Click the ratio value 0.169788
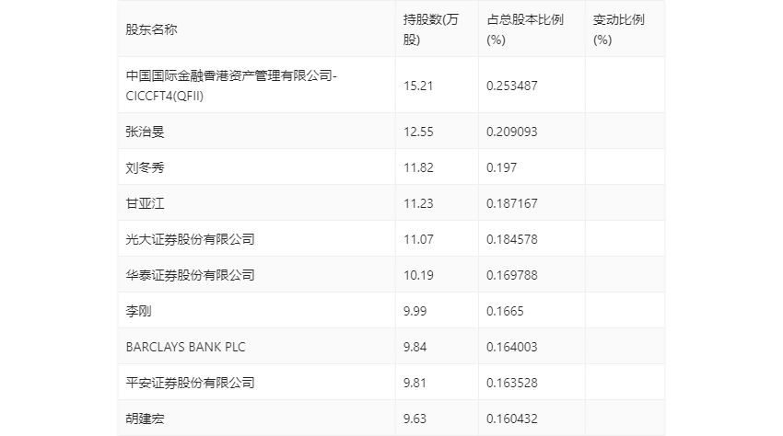783x436 pixels. (512, 275)
